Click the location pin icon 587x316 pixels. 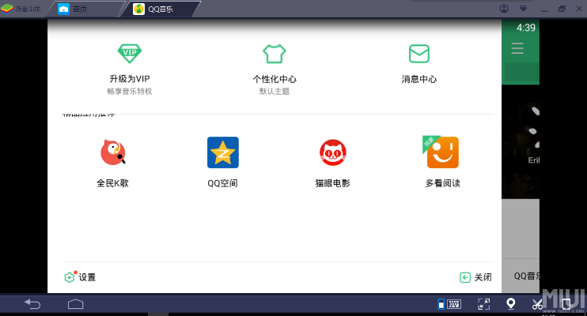(510, 303)
